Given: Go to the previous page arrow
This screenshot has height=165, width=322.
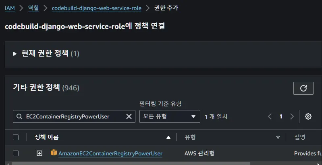Looking at the screenshot, I should pyautogui.click(x=270, y=116).
